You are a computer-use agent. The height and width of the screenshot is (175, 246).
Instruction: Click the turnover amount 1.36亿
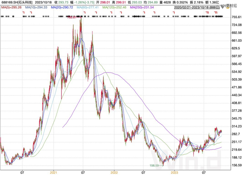[x=214, y=2]
